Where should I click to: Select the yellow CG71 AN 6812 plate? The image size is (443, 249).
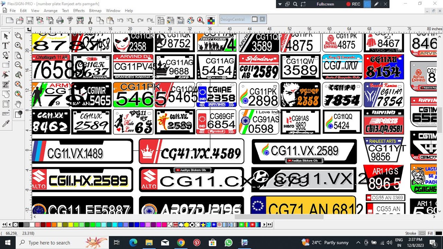point(304,205)
